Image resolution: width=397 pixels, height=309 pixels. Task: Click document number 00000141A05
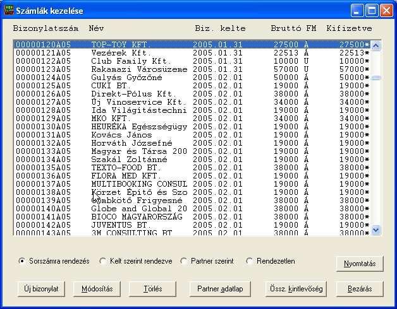coord(43,217)
